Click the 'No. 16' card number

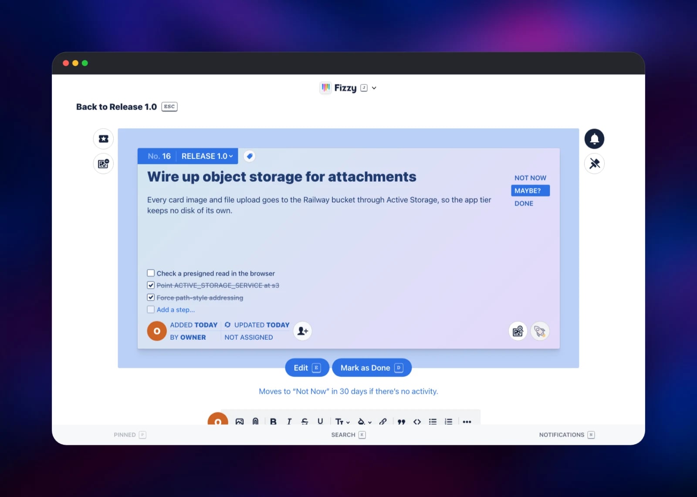click(x=159, y=156)
